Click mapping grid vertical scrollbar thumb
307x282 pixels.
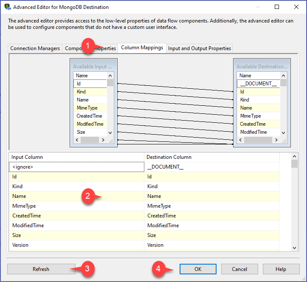pos(294,164)
